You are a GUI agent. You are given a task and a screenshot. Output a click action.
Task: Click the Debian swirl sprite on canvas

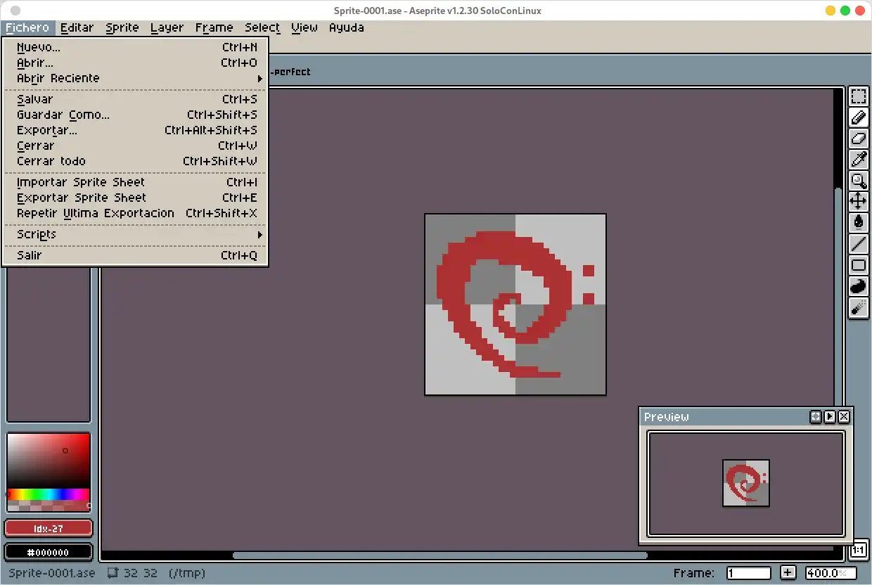tap(515, 304)
